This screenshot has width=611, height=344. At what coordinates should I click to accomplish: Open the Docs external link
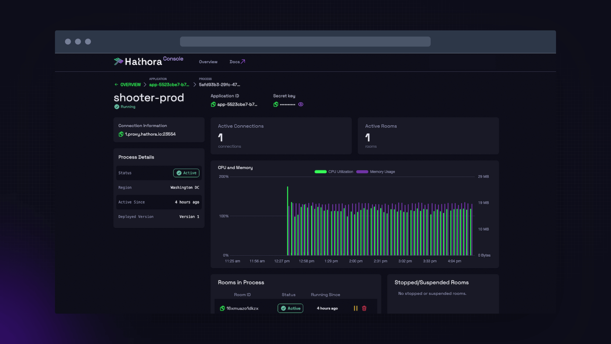tap(237, 62)
